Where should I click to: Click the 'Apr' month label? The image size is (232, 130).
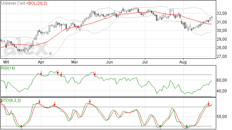[41, 62]
